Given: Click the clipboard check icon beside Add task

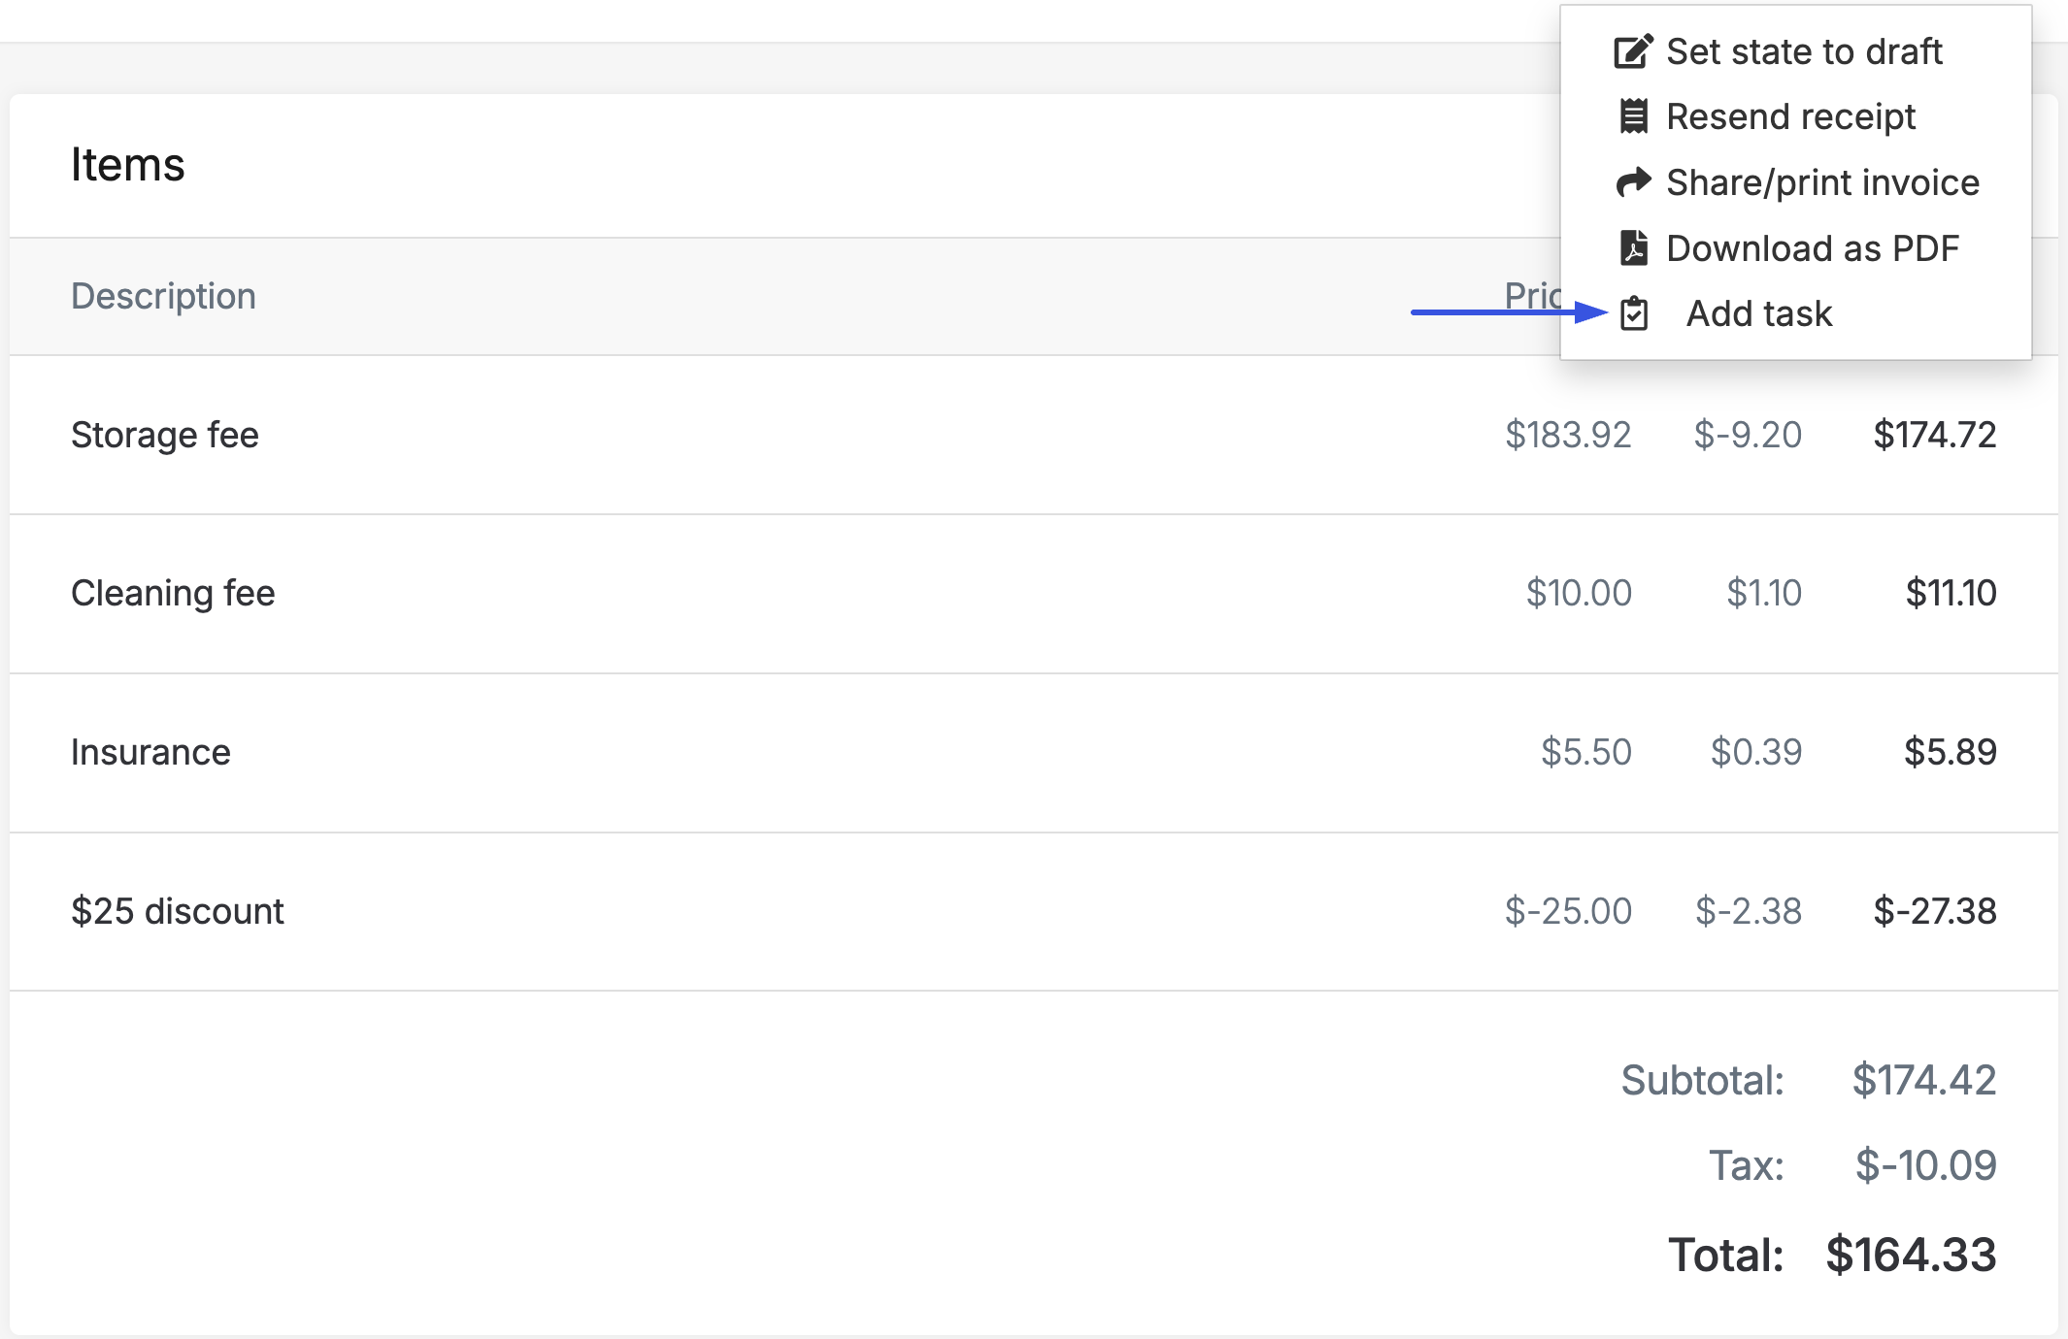Looking at the screenshot, I should pyautogui.click(x=1634, y=313).
